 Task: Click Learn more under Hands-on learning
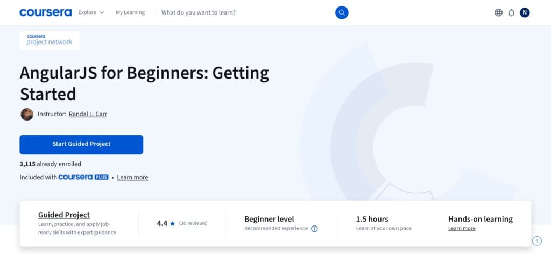[x=462, y=229]
